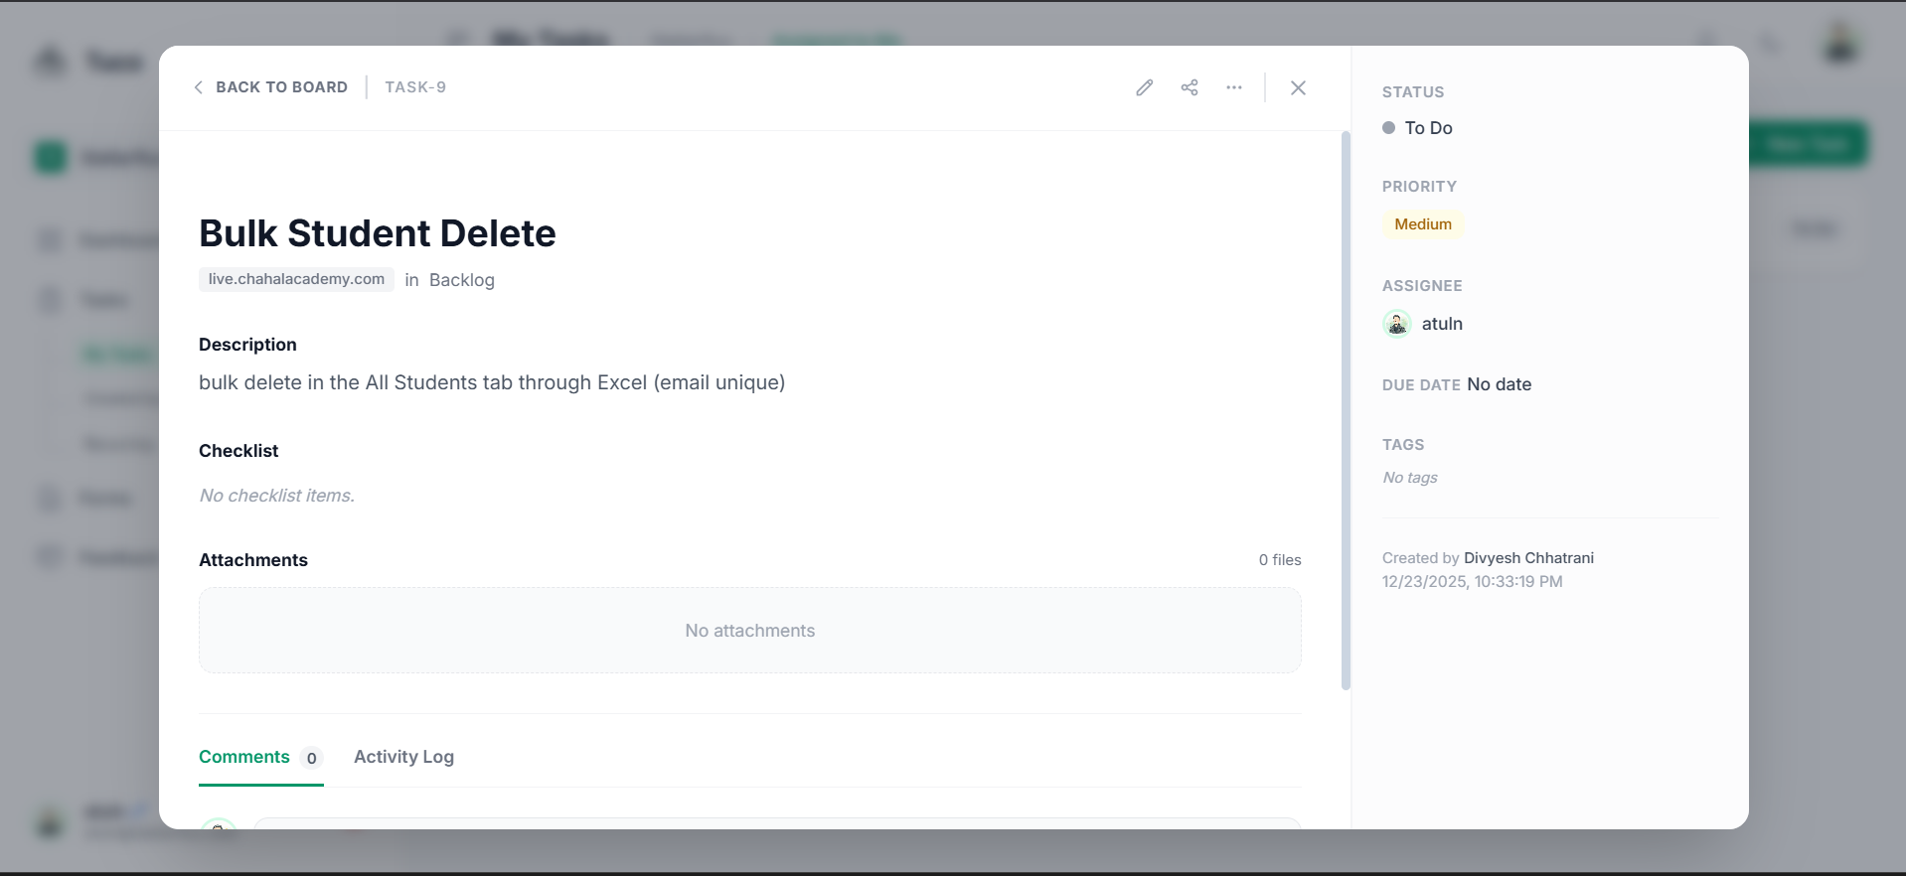The height and width of the screenshot is (876, 1906).
Task: Close the task detail modal
Action: [x=1298, y=87]
